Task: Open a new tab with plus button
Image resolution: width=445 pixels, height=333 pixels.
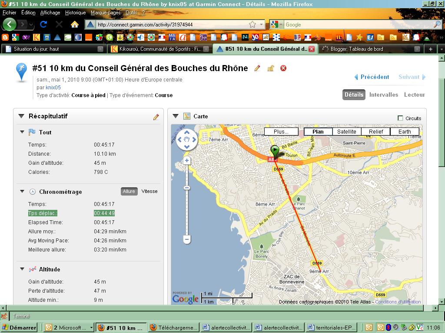Action: click(x=431, y=49)
